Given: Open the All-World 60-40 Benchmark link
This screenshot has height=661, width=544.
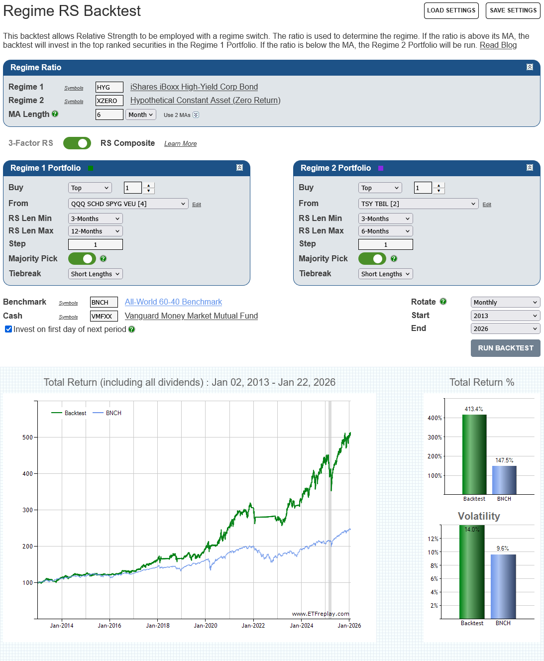Looking at the screenshot, I should click(x=173, y=302).
